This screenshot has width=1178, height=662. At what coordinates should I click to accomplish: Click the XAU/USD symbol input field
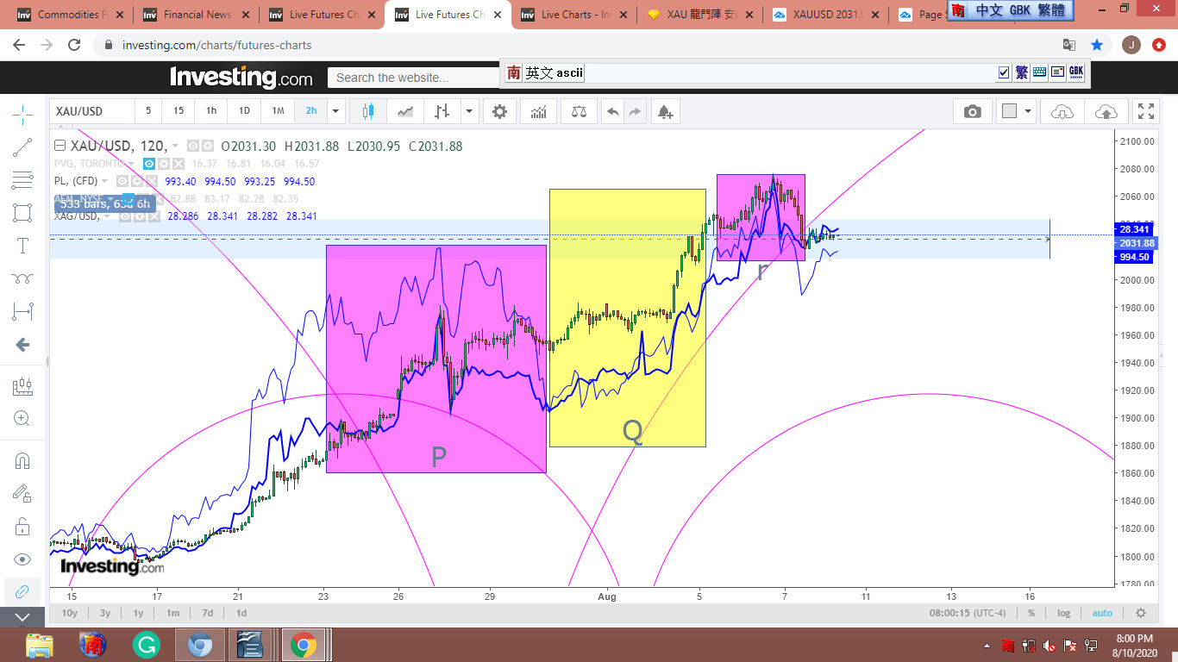pos(91,111)
